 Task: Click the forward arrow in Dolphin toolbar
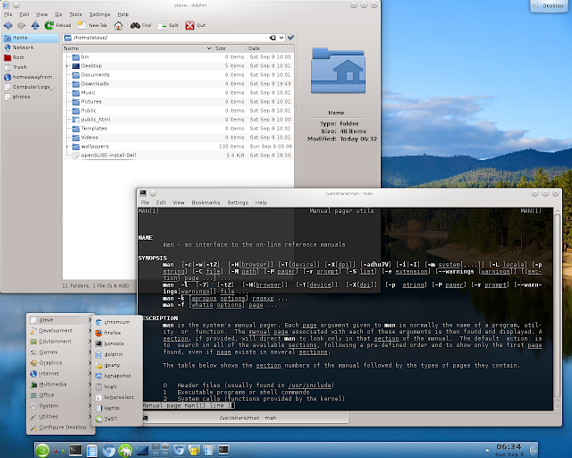tap(21, 25)
